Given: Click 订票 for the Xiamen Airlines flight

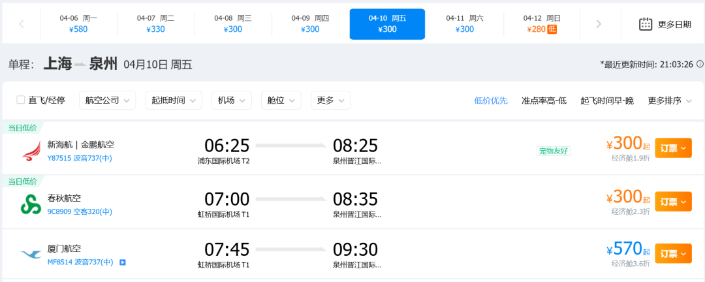Looking at the screenshot, I should tap(672, 253).
